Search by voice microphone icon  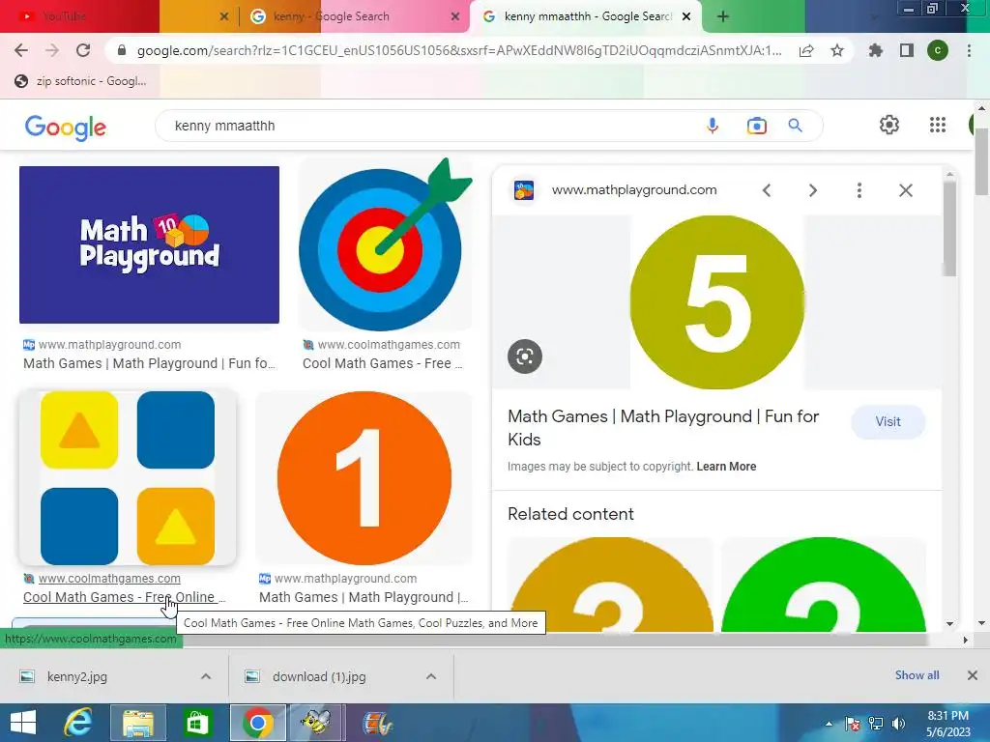click(x=713, y=126)
